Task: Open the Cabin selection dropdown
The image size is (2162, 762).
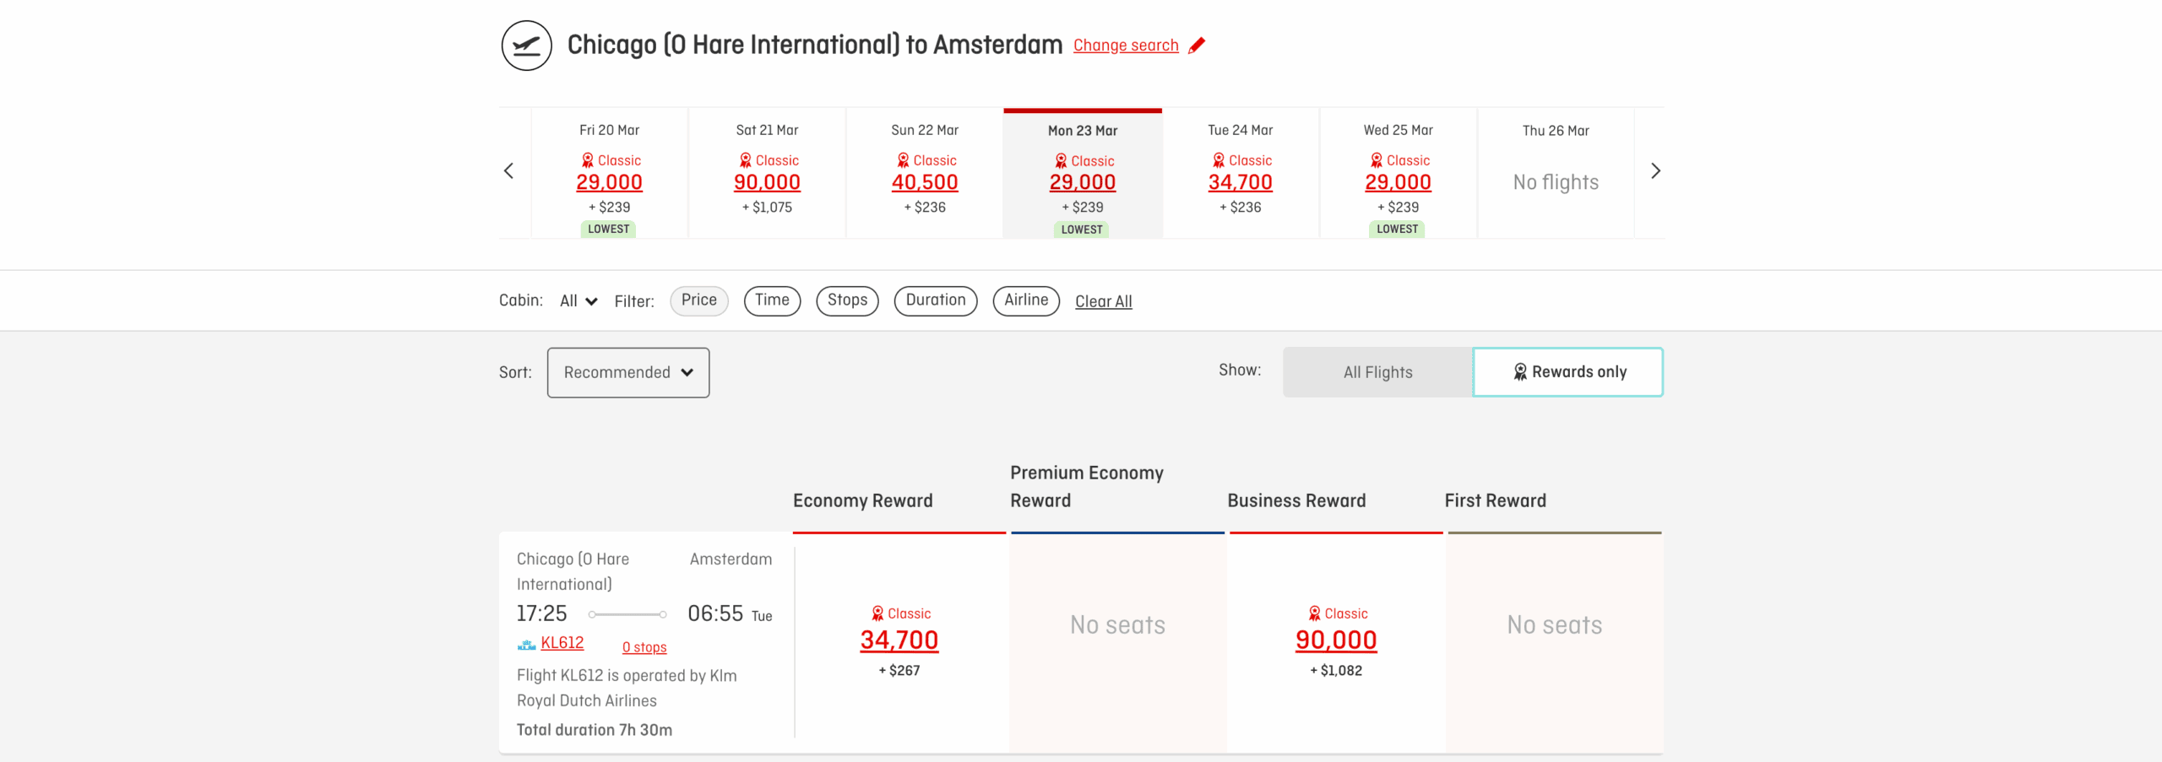Action: pos(578,300)
